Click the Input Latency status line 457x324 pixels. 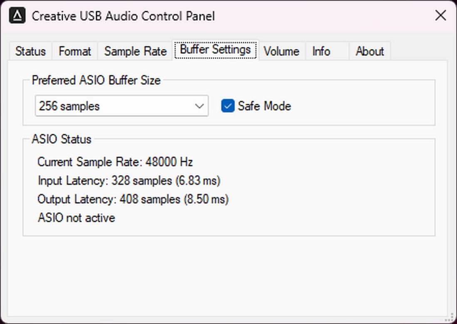[x=129, y=181]
